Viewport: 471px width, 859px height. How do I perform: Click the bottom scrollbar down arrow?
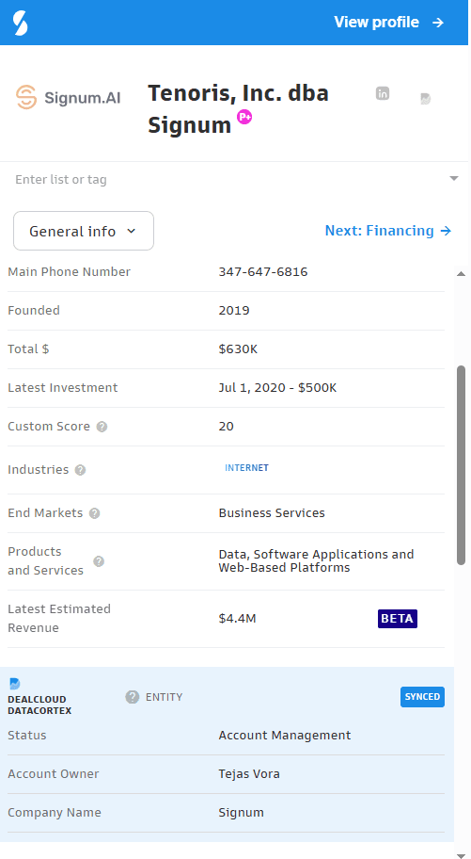click(x=462, y=854)
